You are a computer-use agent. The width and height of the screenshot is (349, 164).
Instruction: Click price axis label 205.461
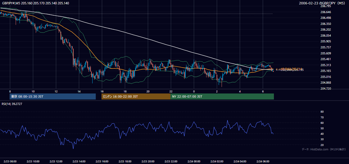point(326,59)
